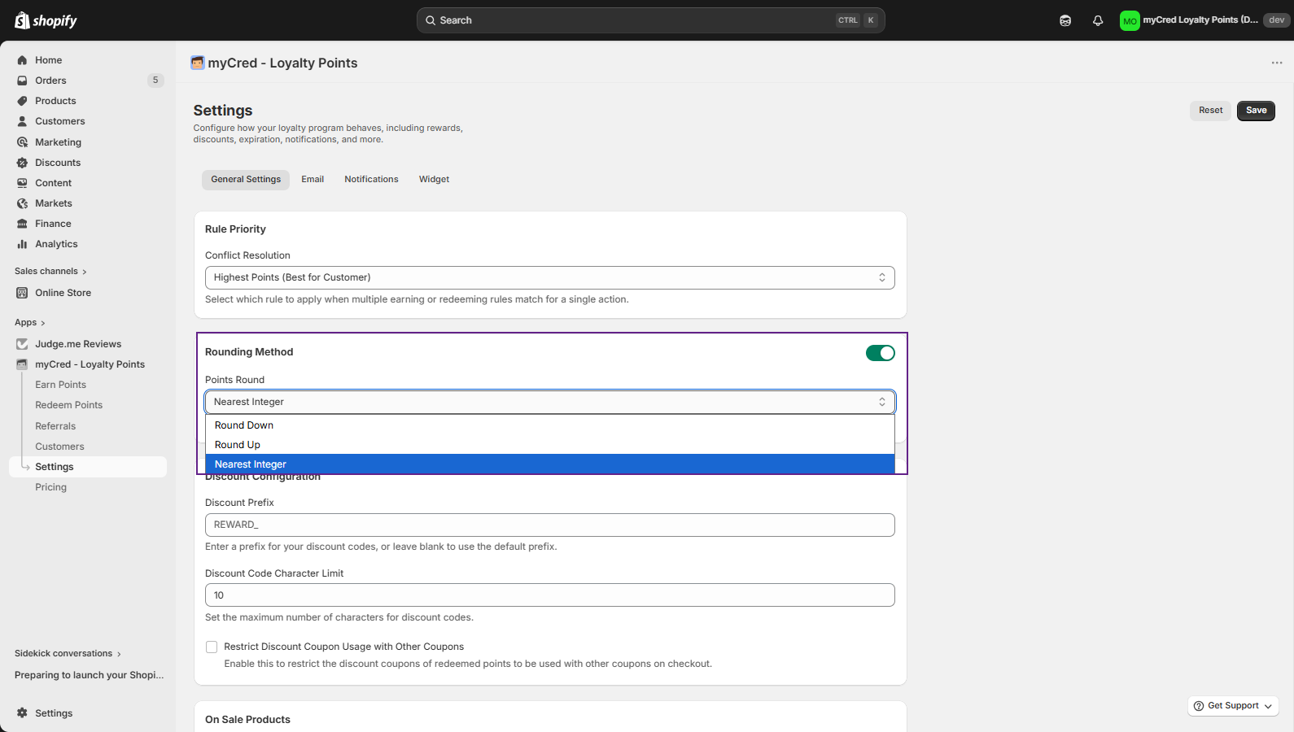The width and height of the screenshot is (1294, 732).
Task: Click the Discount Prefix input field
Action: click(x=549, y=525)
